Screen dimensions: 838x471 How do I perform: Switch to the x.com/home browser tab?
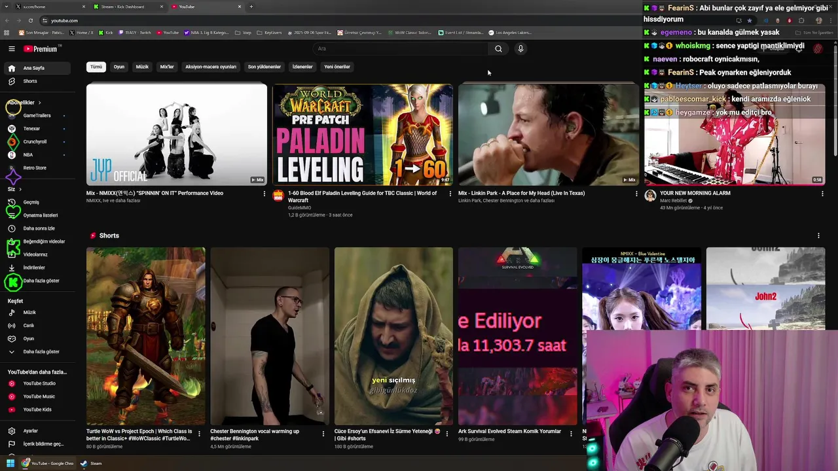[51, 7]
